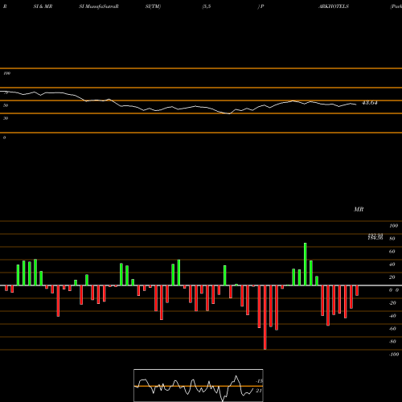Click the '(5,5' parameter text in header

pyautogui.click(x=207, y=6)
